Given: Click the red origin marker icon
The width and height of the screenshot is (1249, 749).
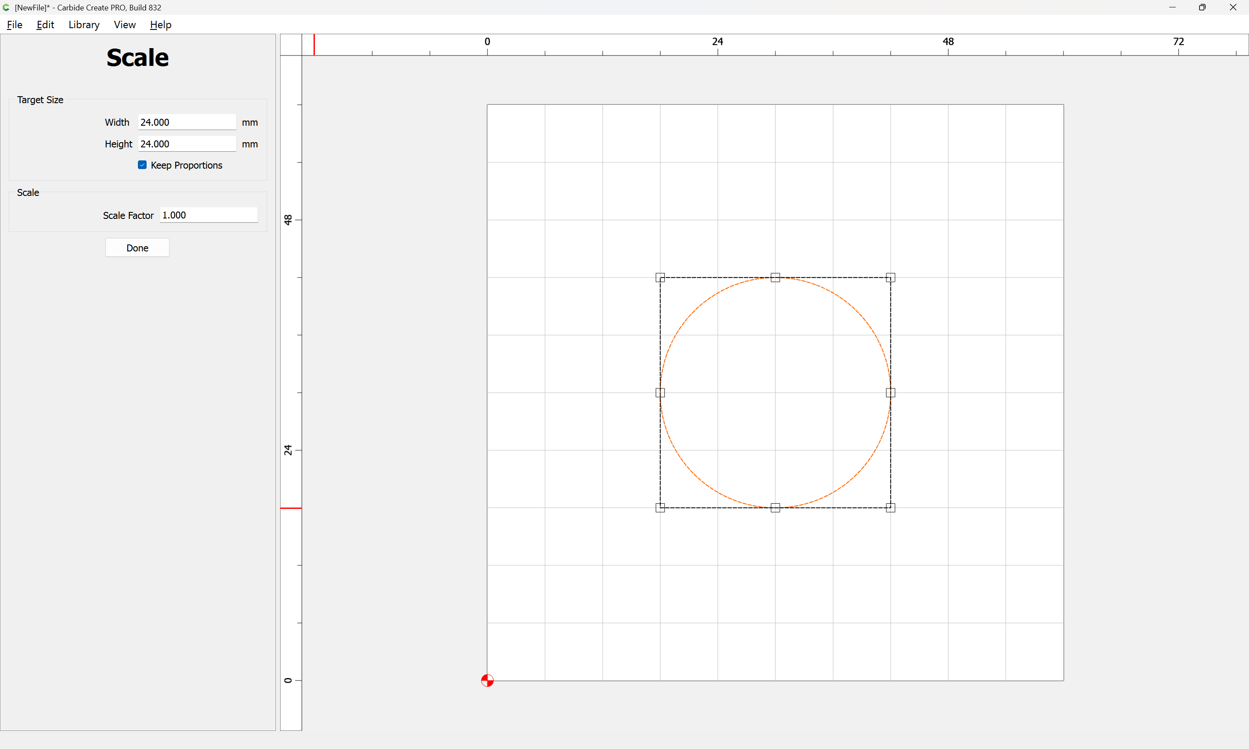Looking at the screenshot, I should (487, 681).
